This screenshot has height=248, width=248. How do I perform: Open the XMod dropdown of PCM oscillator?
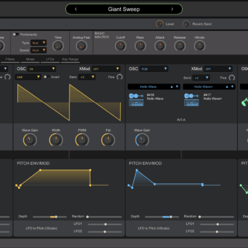(x=218, y=69)
